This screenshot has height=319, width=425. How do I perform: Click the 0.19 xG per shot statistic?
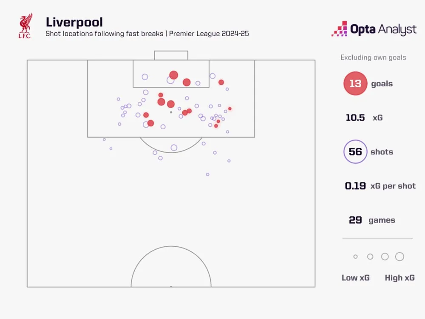coord(380,186)
